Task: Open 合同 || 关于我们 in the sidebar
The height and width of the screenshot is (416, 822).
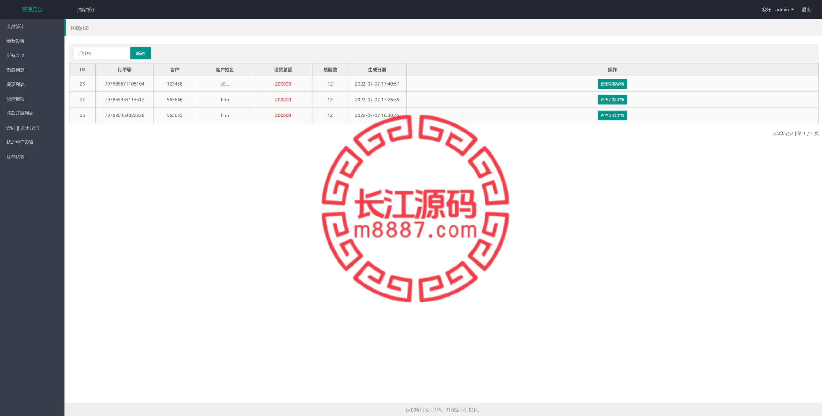Action: [22, 128]
